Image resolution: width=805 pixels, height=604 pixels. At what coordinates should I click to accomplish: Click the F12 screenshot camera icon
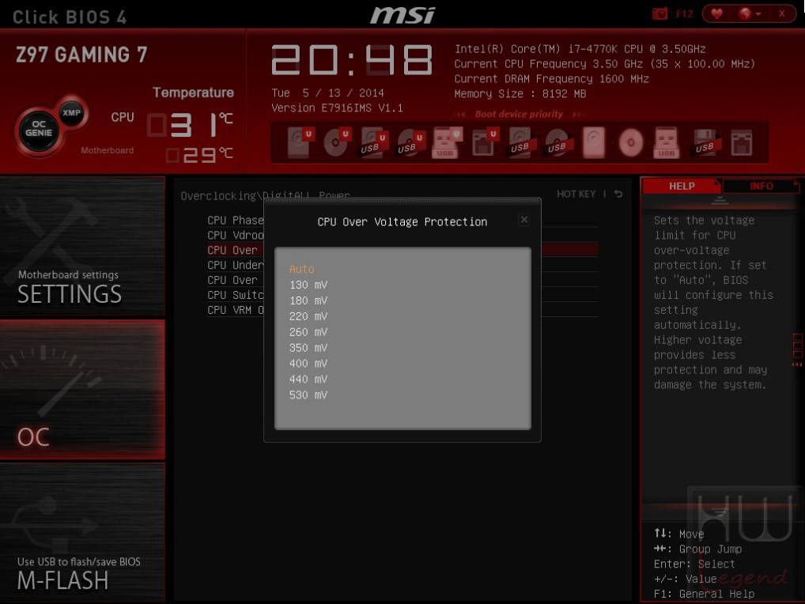coord(659,14)
